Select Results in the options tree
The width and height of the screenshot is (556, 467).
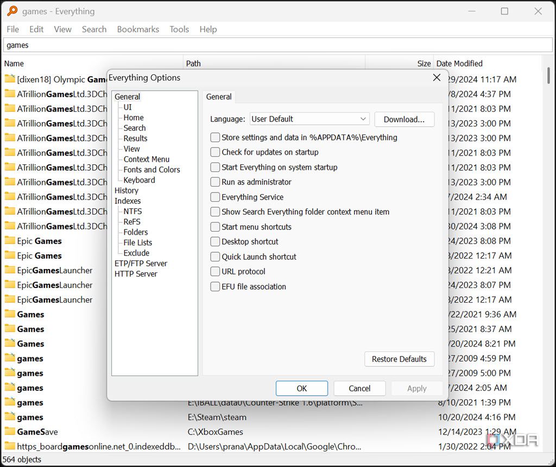click(x=135, y=138)
